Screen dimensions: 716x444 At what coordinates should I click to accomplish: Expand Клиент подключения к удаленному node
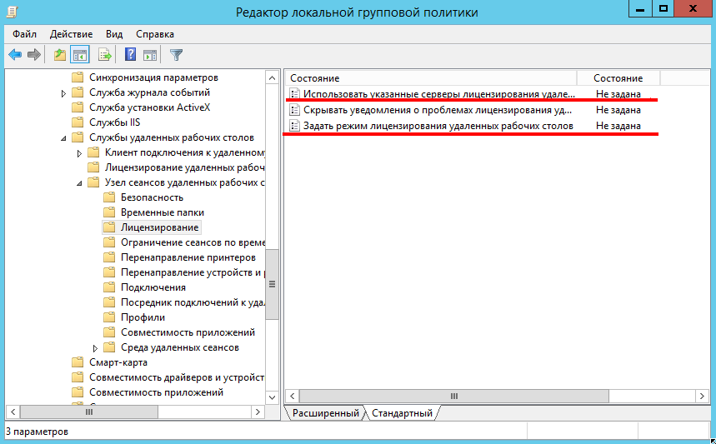[x=79, y=153]
